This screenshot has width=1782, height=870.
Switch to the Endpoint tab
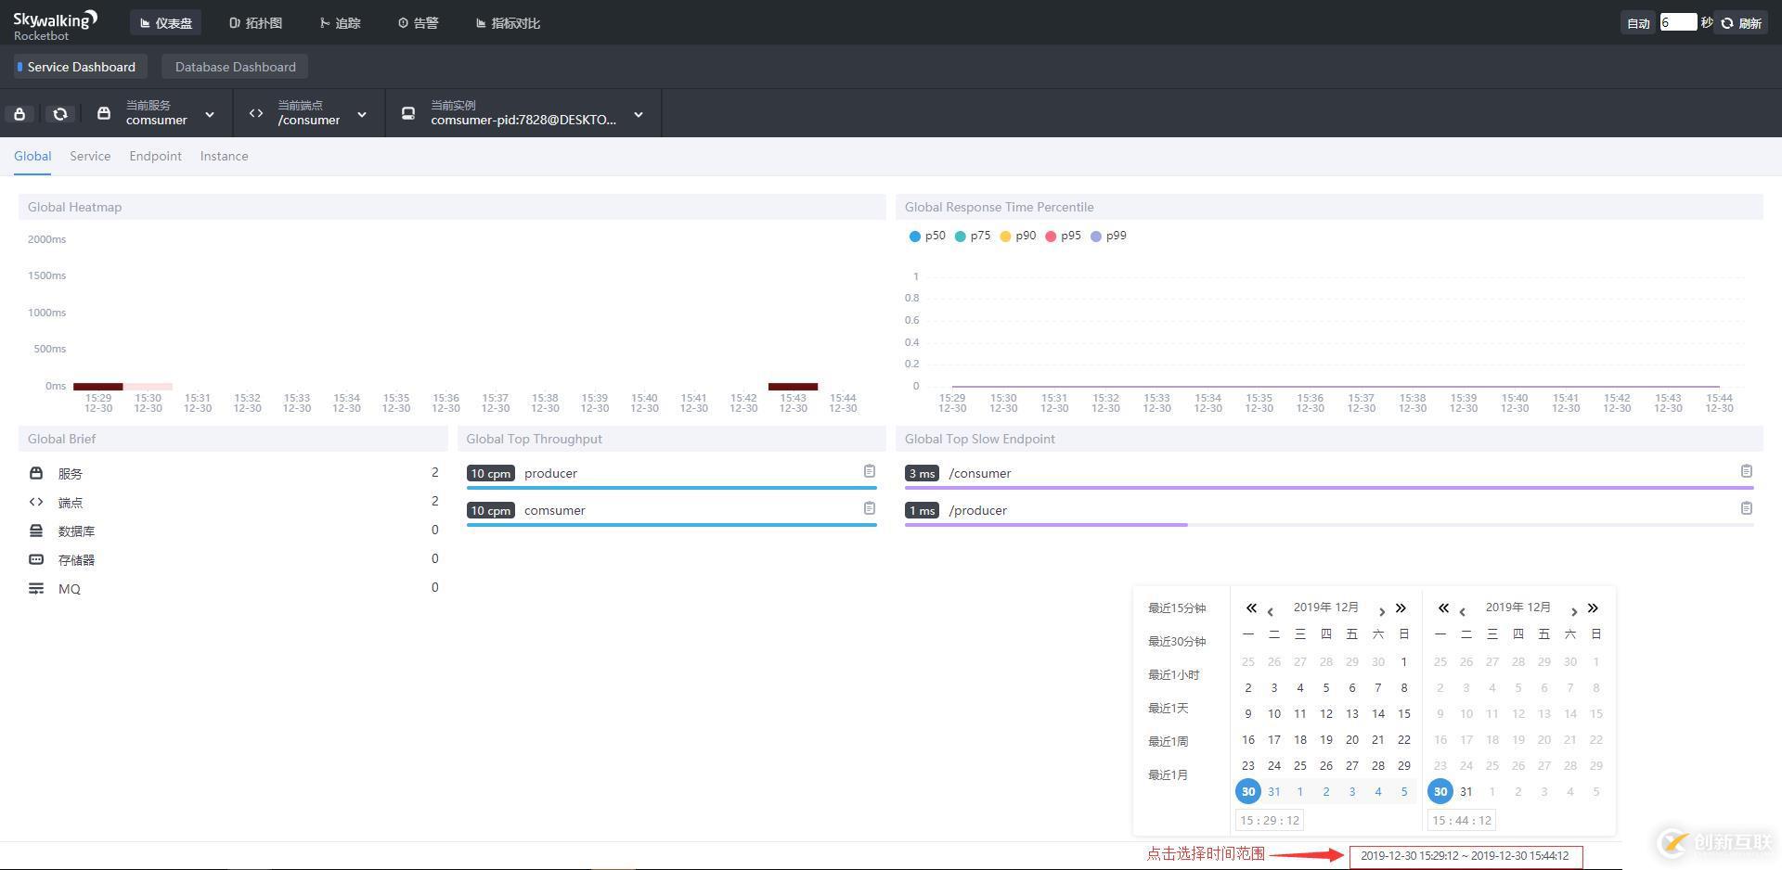[155, 156]
